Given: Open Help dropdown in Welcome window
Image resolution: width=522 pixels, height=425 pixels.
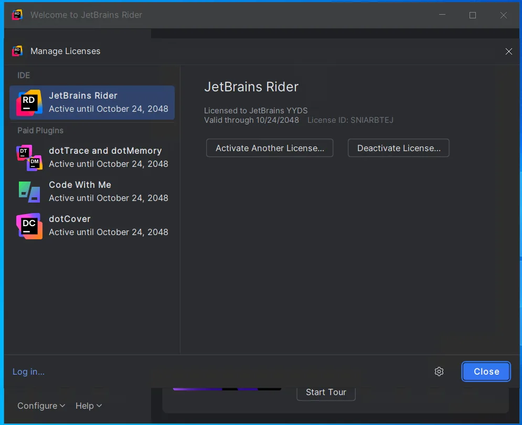Looking at the screenshot, I should (89, 406).
